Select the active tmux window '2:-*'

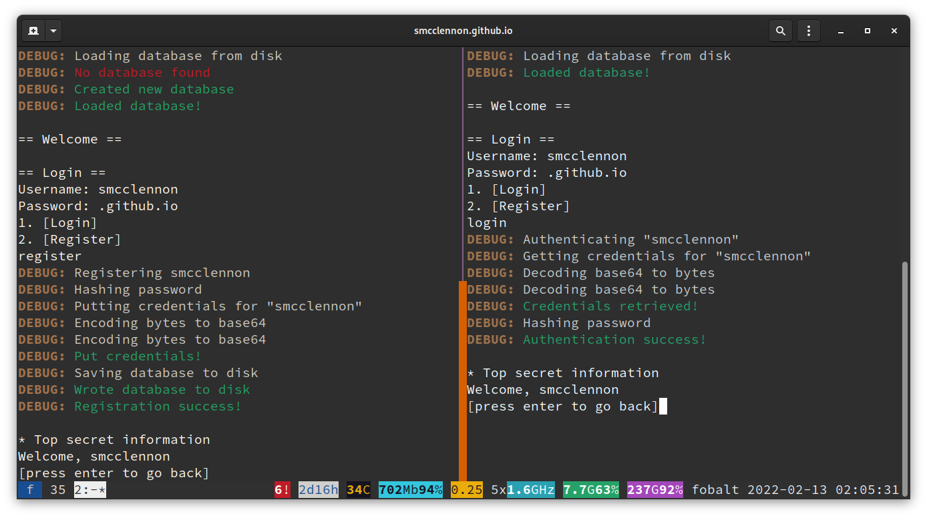(89, 489)
